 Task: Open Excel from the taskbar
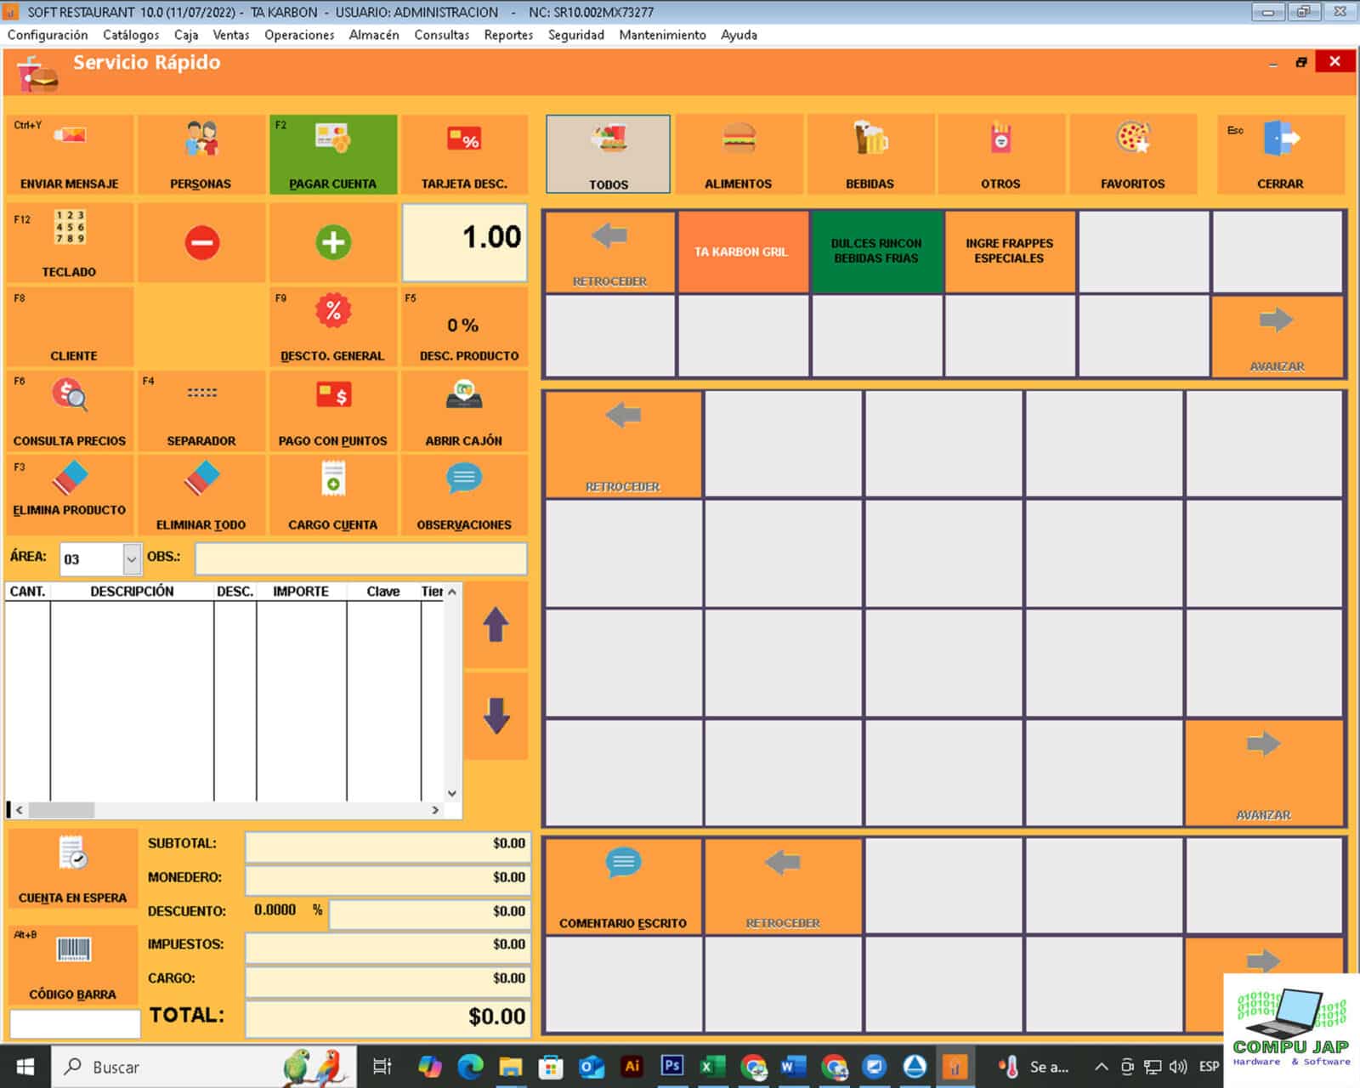[x=712, y=1066]
